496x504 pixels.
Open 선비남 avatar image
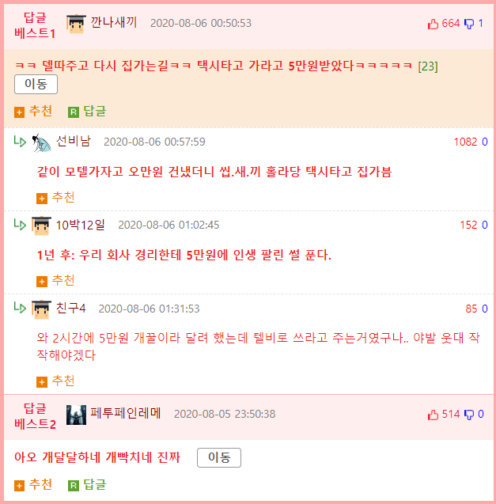coord(41,142)
